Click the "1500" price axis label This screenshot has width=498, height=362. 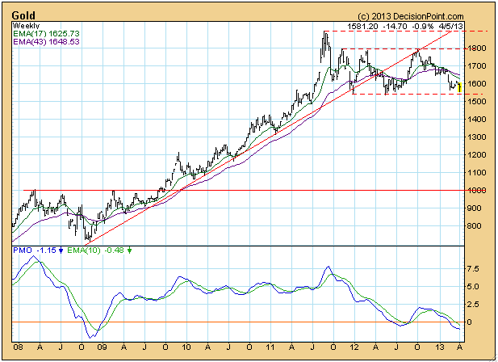475,101
